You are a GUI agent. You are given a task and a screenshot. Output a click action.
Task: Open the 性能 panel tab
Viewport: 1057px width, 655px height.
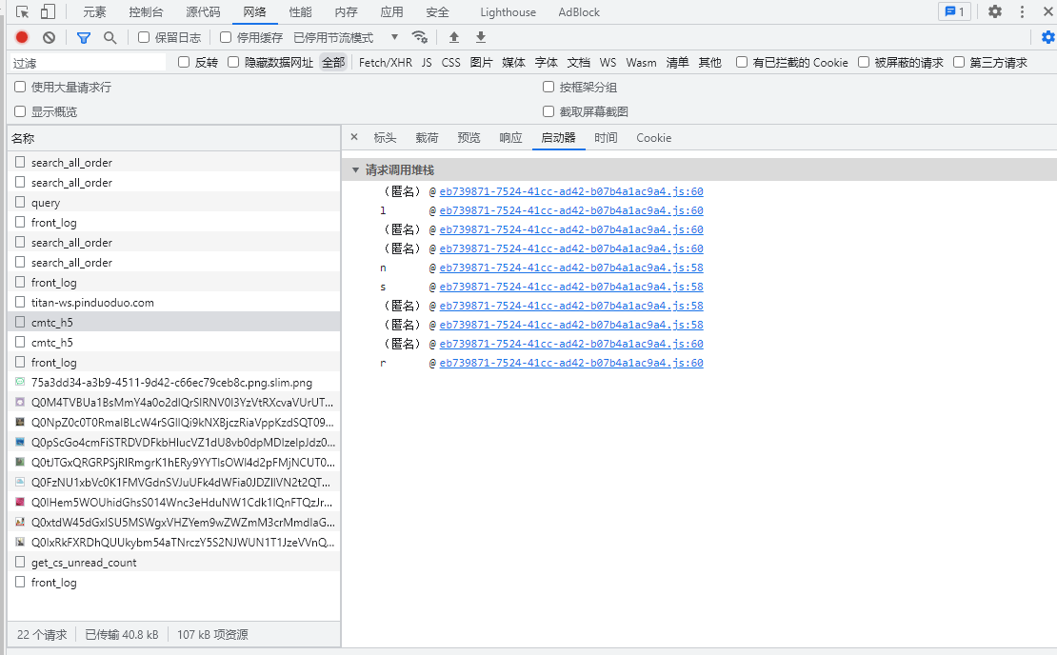[300, 12]
